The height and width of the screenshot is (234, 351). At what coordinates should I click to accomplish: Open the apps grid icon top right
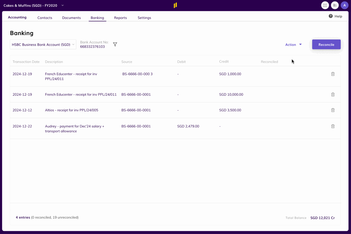coord(325,5)
